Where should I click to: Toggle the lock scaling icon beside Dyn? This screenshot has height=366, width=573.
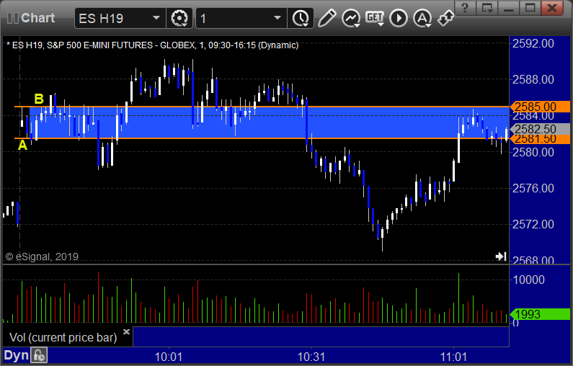(x=39, y=355)
